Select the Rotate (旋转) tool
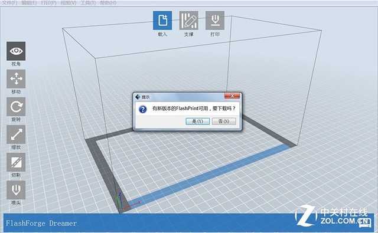Image resolution: width=378 pixels, height=233 pixels. coord(16,107)
